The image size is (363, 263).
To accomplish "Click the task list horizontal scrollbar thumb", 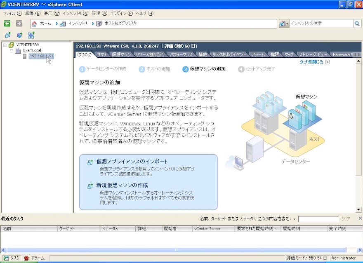I will (177, 250).
